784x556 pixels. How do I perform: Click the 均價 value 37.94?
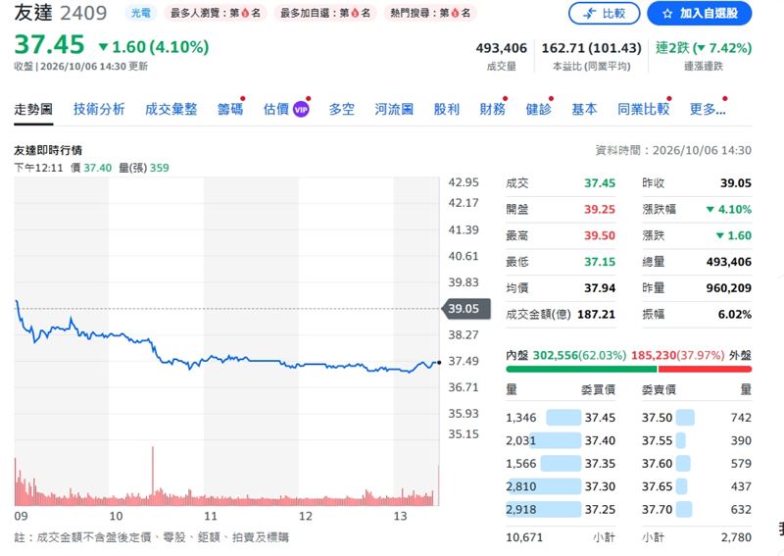[600, 288]
